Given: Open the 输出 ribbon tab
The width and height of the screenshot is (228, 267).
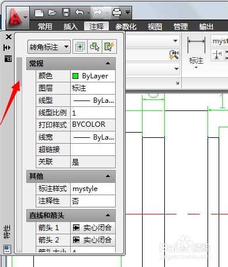Looking at the screenshot, I should [x=206, y=26].
